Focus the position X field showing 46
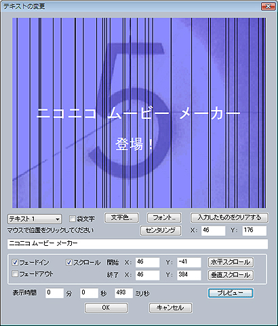The width and height of the screenshot is (278, 326). [213, 230]
